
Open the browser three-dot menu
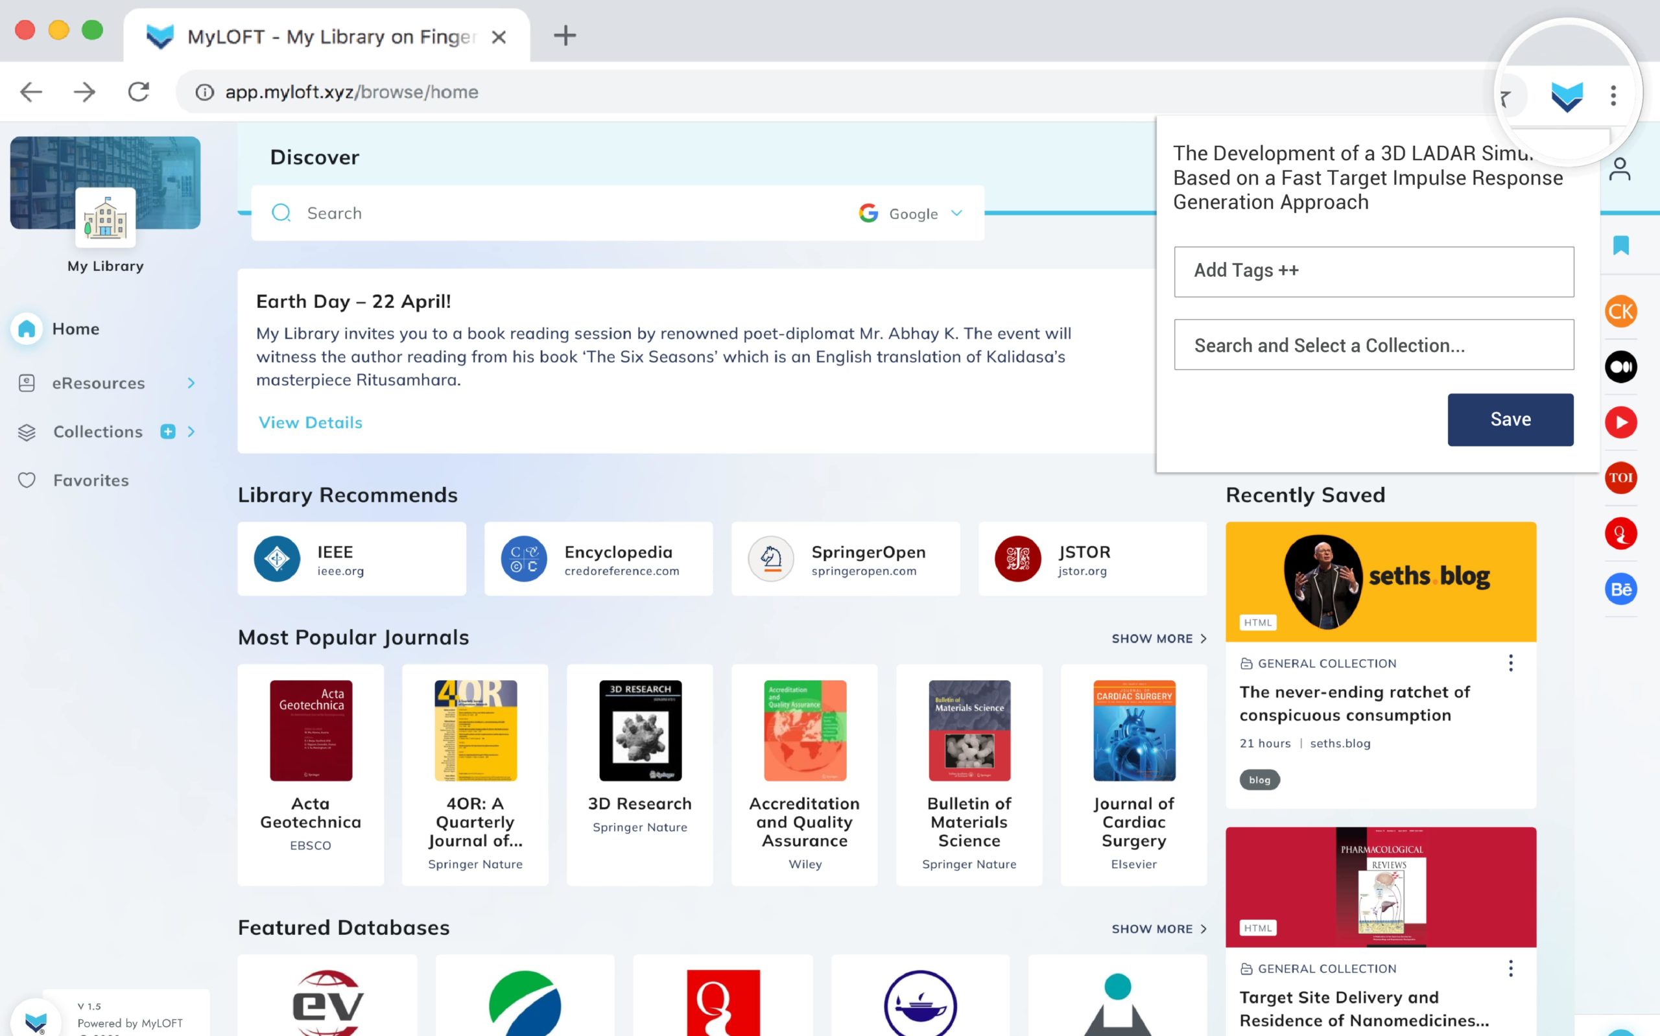tap(1613, 95)
